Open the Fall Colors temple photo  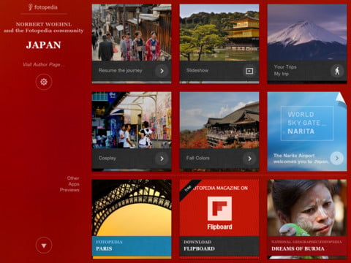(219, 120)
